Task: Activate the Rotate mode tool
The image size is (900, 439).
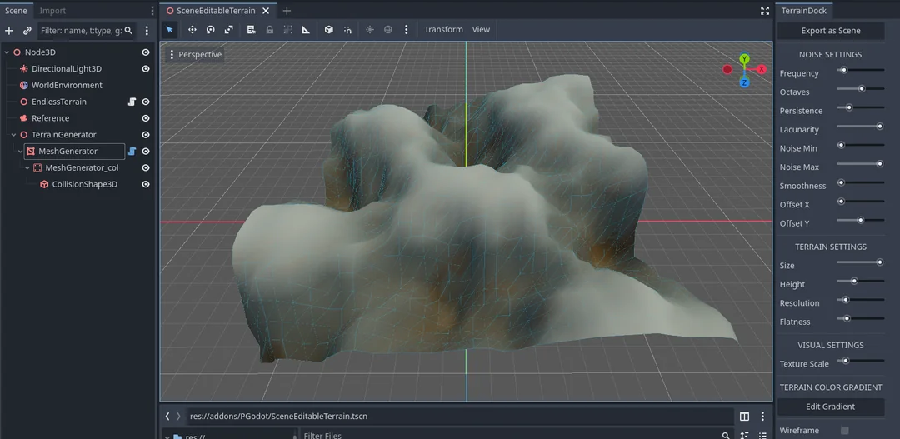Action: pyautogui.click(x=210, y=30)
